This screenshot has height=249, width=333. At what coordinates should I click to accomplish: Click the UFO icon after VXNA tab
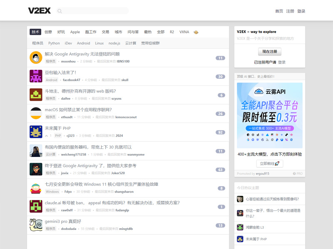(x=196, y=32)
